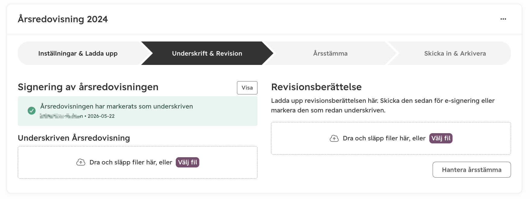Choose file for Underskriven Årsredovisning
Screen dimensions: 530x199
coord(188,162)
